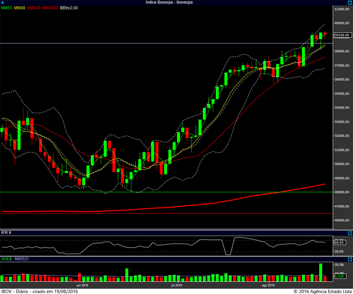Click the 60000,00 price axis label
This screenshot has height=294, width=353.
click(342, 23)
